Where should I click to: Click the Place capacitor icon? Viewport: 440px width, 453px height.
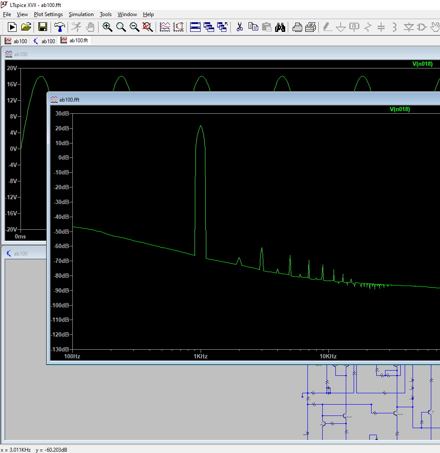pos(382,27)
